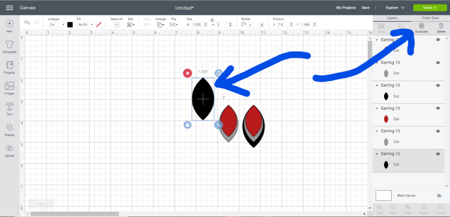This screenshot has height=217, width=450.
Task: Open the Projects panel
Action: [10, 68]
